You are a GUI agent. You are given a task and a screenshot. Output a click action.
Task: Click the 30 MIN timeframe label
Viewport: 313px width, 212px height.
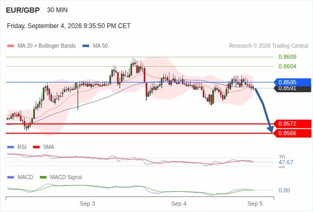[x=57, y=10]
